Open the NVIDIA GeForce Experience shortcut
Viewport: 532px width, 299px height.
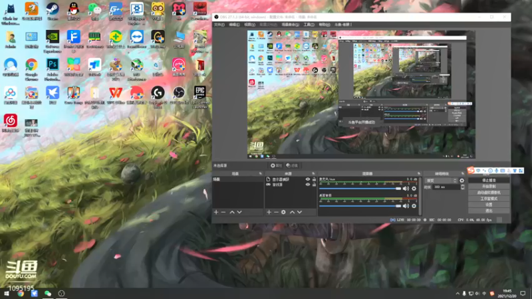tap(53, 41)
